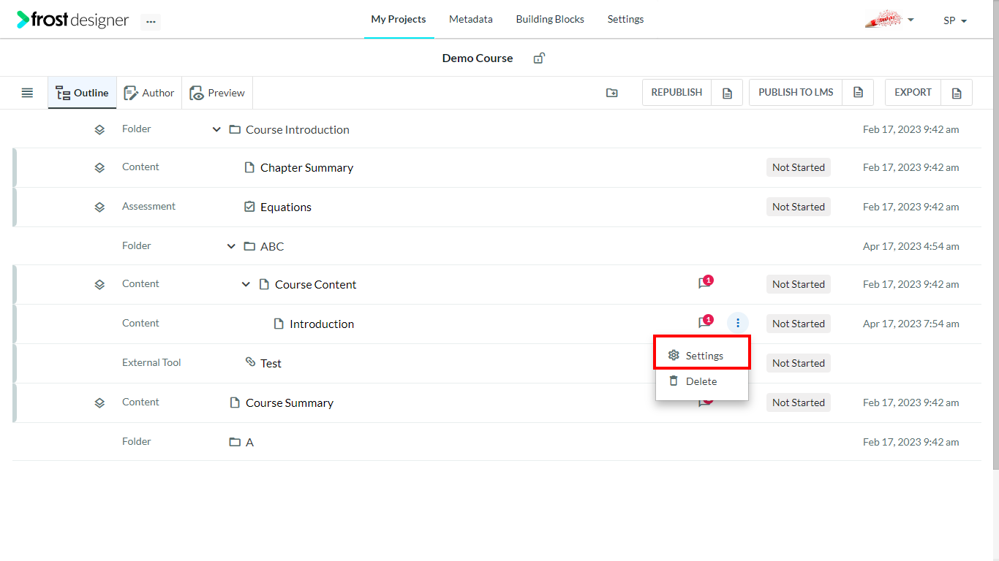
Task: Open the Equations assessment item
Action: 286,207
